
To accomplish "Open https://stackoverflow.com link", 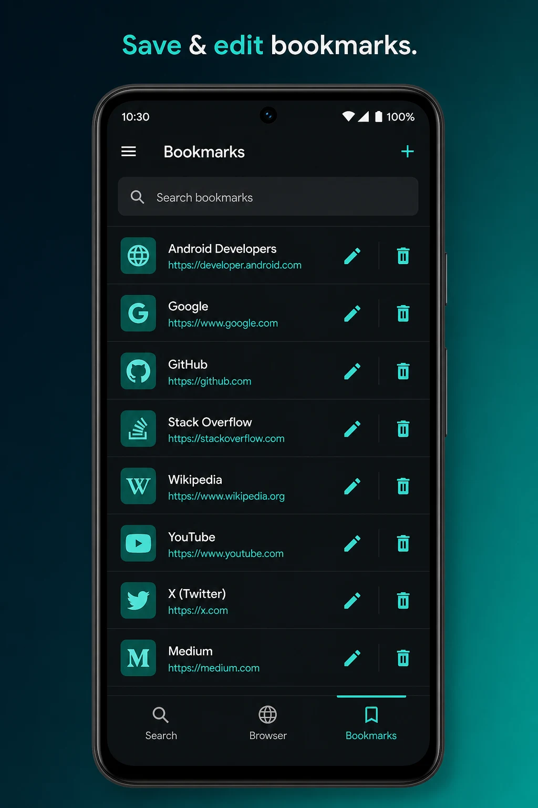I will pyautogui.click(x=226, y=438).
